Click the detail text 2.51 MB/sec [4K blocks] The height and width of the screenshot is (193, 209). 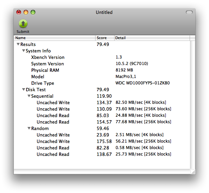(139, 135)
